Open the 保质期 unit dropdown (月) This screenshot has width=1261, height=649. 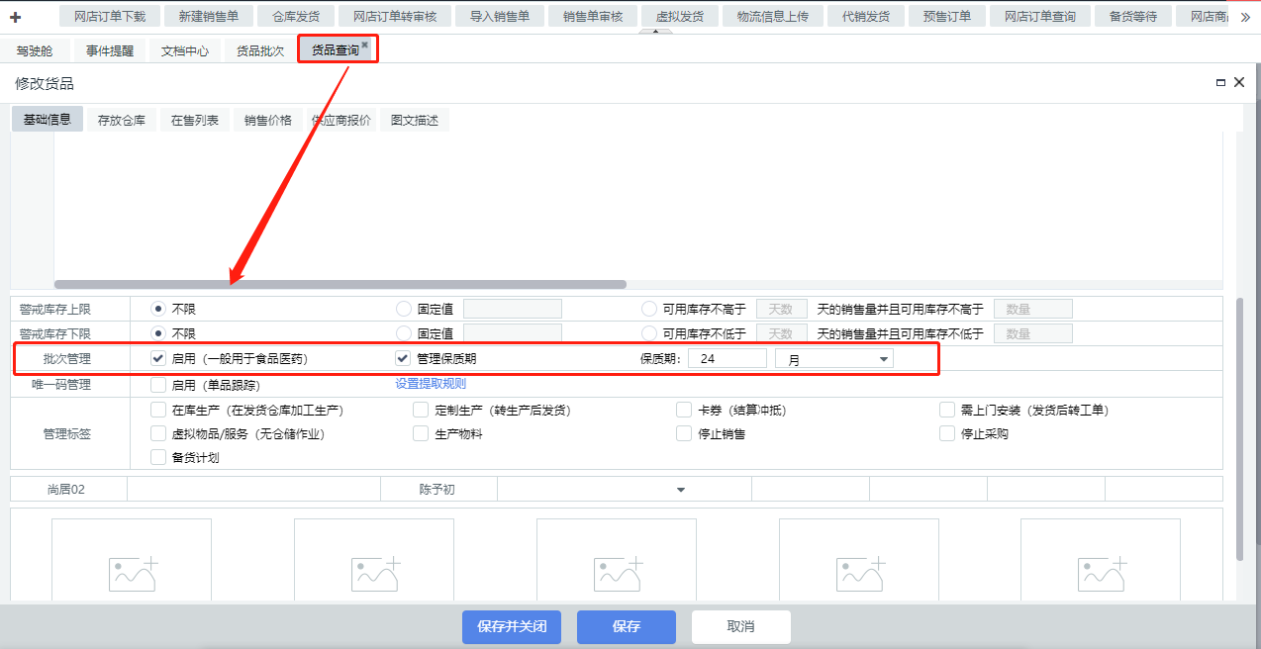(834, 359)
